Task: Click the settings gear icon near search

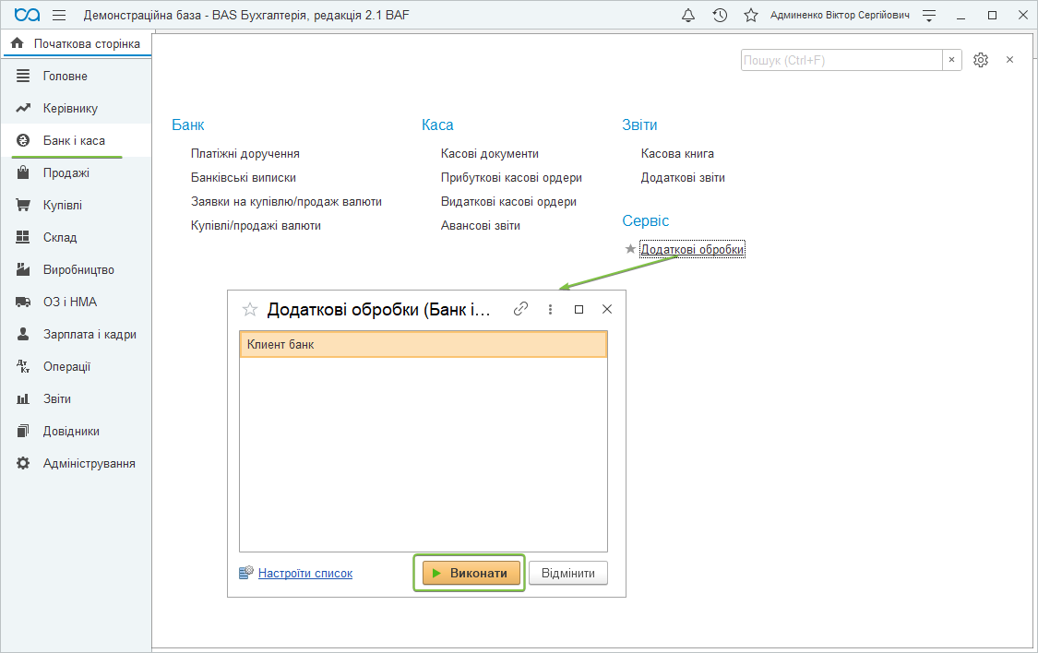Action: (981, 60)
